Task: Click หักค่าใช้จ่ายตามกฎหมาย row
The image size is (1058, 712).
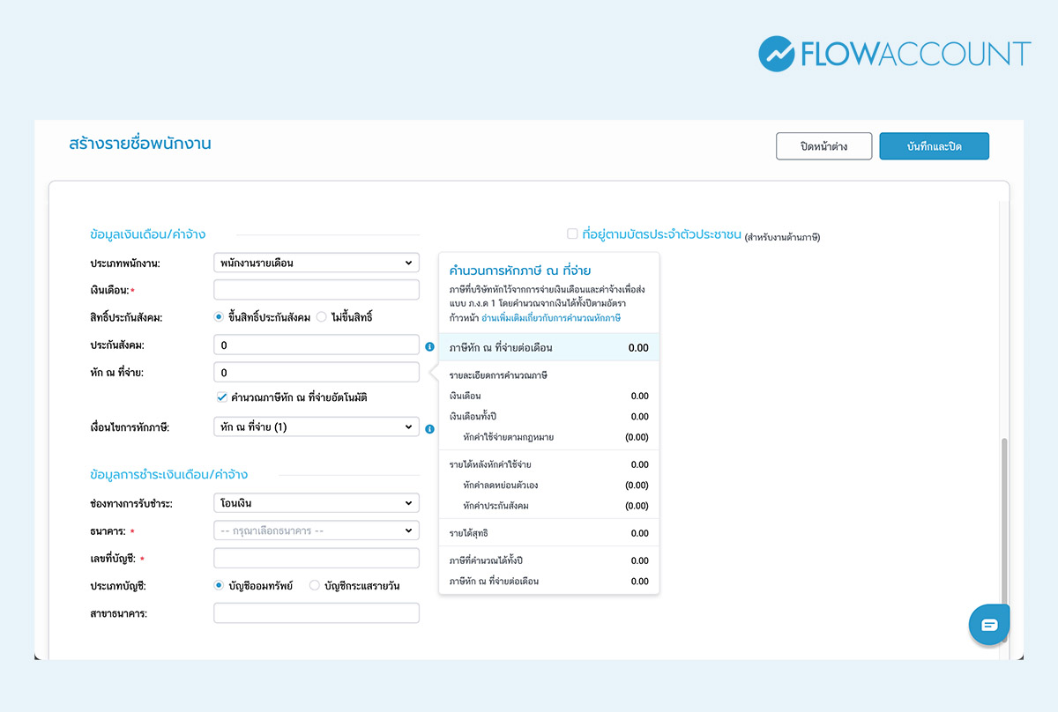Action: pos(548,437)
